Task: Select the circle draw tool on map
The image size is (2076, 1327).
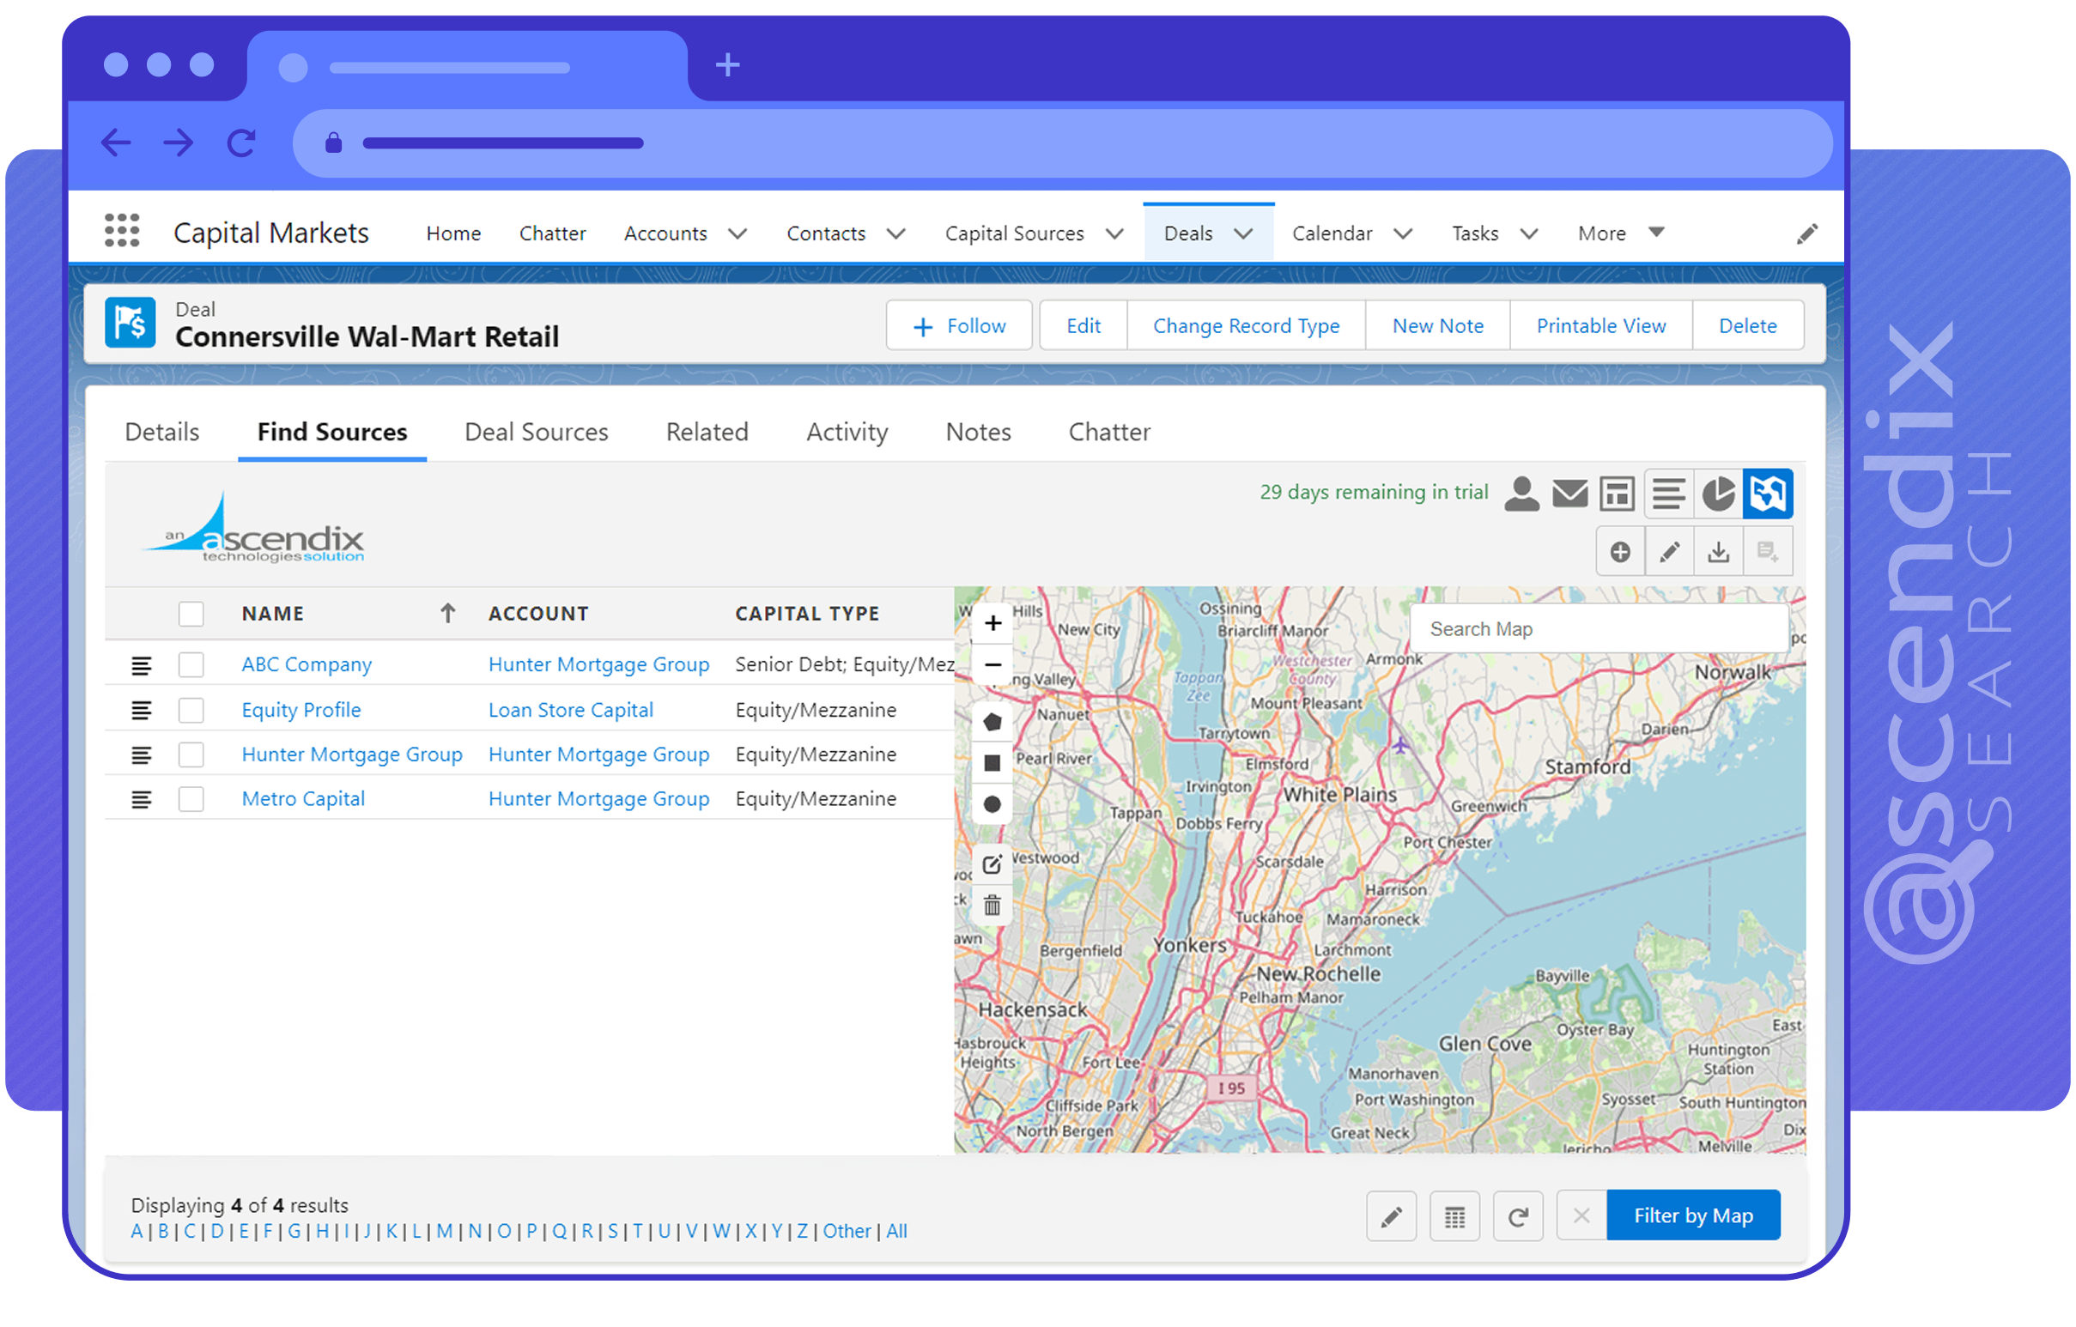Action: [x=992, y=805]
